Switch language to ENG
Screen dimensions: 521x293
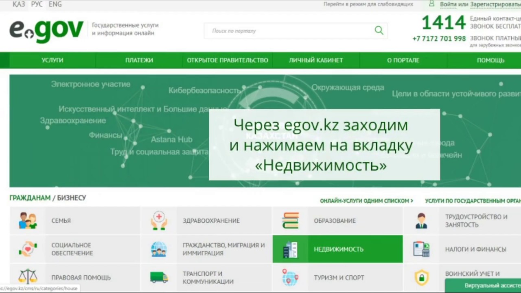click(55, 4)
